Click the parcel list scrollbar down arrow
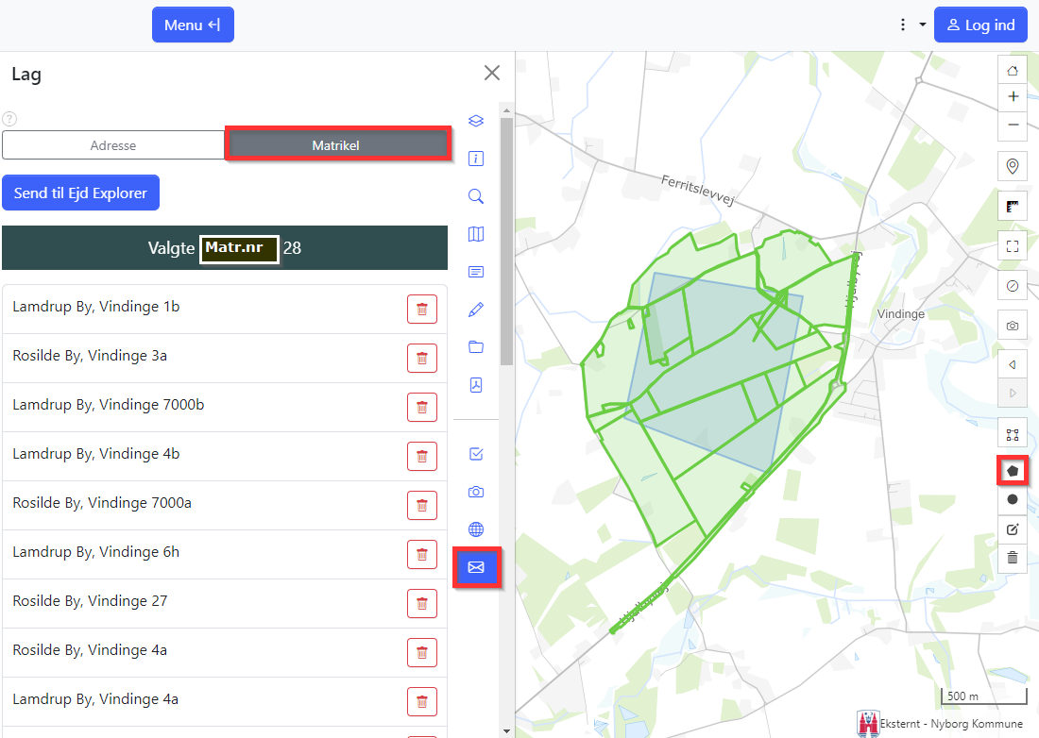 [507, 730]
